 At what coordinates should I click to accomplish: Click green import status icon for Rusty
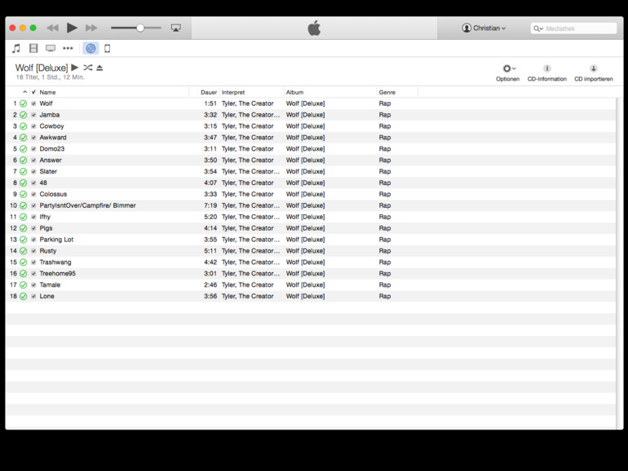point(23,251)
